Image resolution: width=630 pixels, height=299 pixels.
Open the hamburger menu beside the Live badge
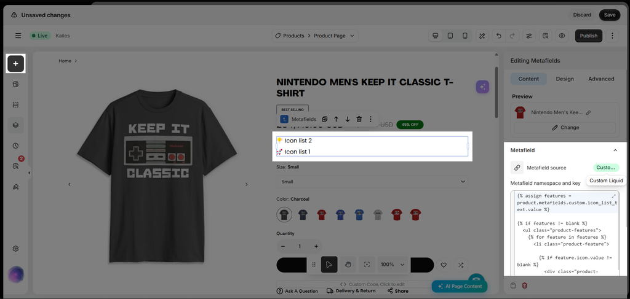(18, 36)
